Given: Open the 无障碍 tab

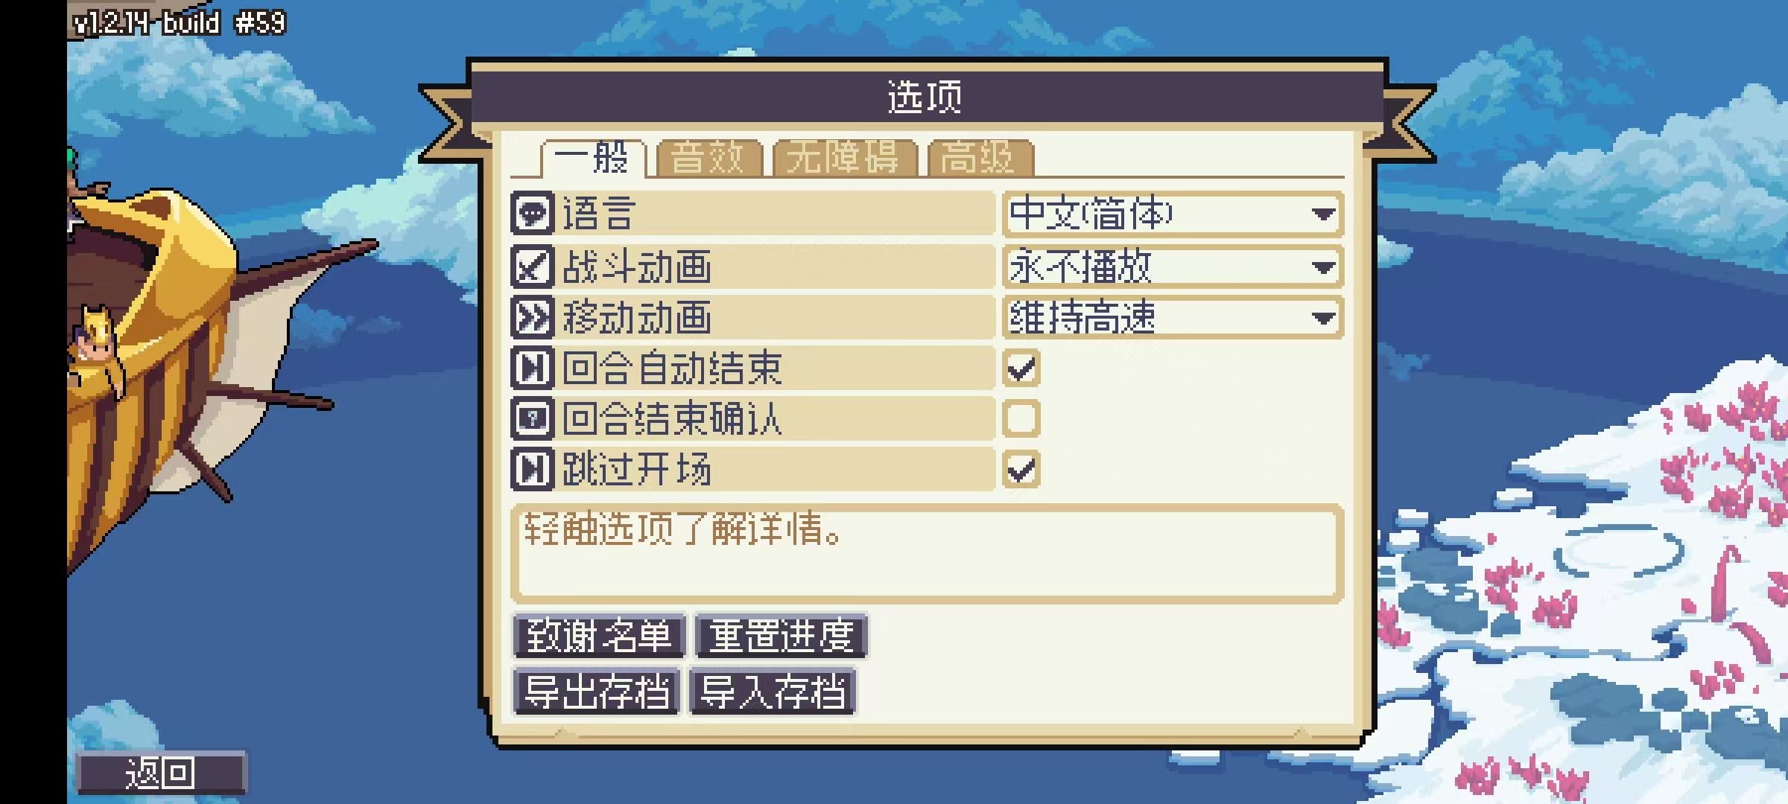Looking at the screenshot, I should click(x=843, y=158).
